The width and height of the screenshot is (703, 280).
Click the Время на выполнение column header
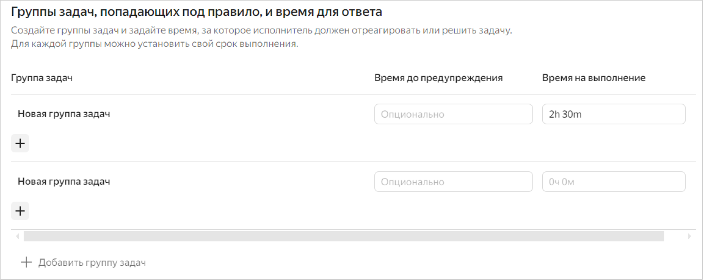click(x=593, y=78)
